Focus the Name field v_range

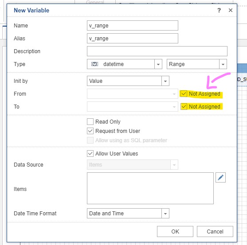pos(133,26)
